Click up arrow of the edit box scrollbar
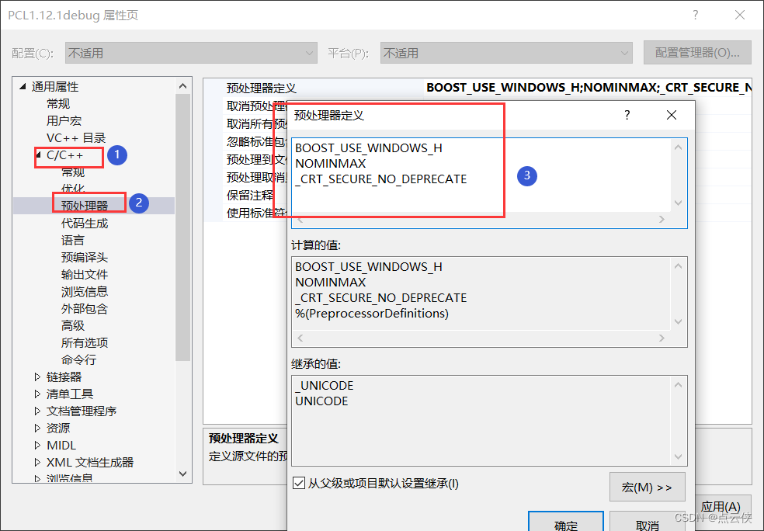The image size is (764, 531). coord(679,147)
